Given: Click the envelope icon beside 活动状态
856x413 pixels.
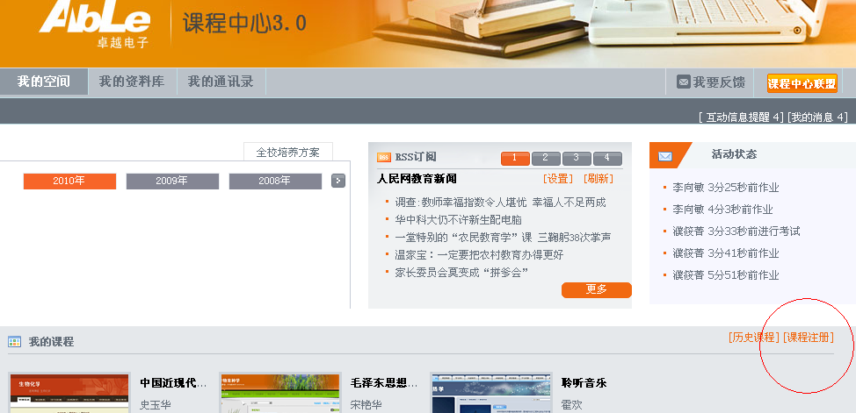Looking at the screenshot, I should coord(665,156).
